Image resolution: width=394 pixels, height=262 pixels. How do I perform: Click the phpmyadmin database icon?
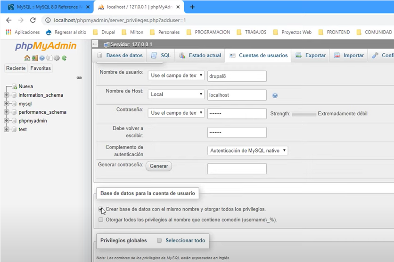click(14, 121)
